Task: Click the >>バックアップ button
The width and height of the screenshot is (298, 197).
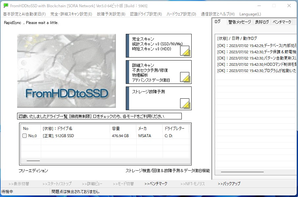Action: [x=229, y=184]
